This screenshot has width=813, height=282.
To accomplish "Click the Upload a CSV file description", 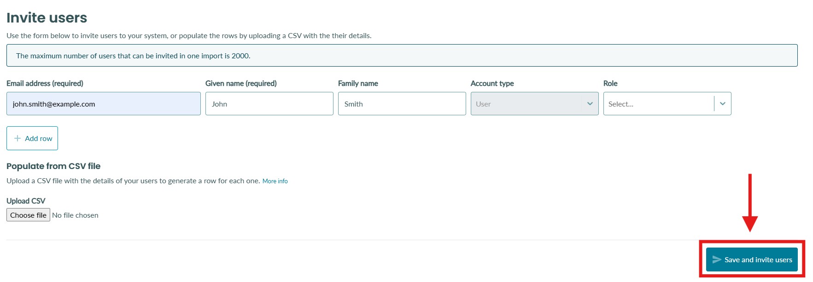I will [x=133, y=181].
